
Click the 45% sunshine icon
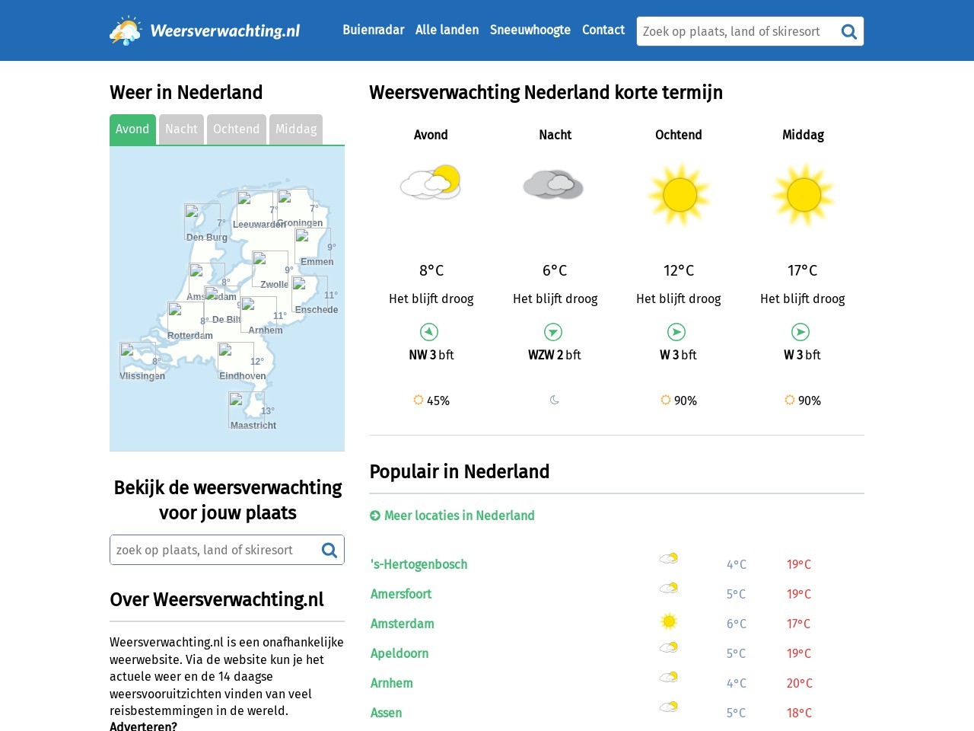pyautogui.click(x=419, y=400)
